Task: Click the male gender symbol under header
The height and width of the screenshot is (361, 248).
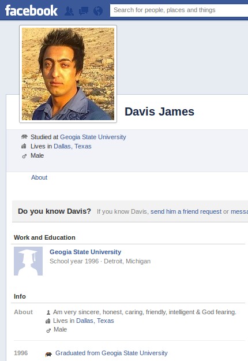Action: (24, 156)
